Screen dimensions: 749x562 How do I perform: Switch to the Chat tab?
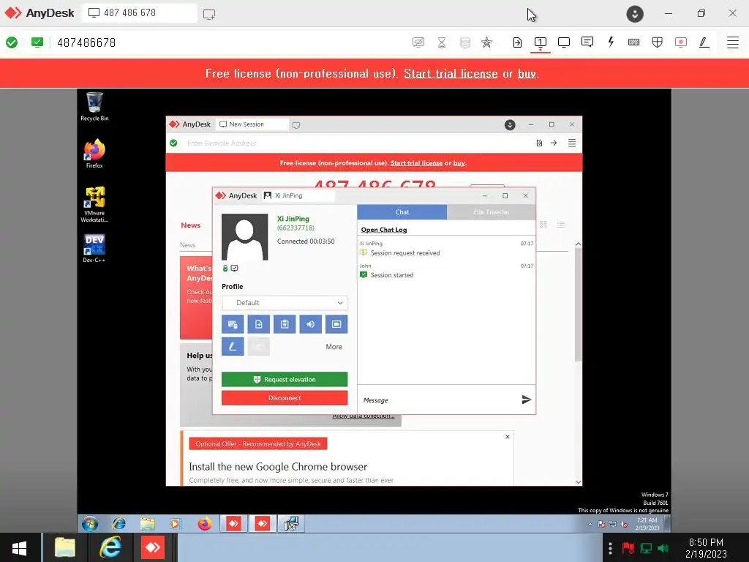[x=402, y=212]
